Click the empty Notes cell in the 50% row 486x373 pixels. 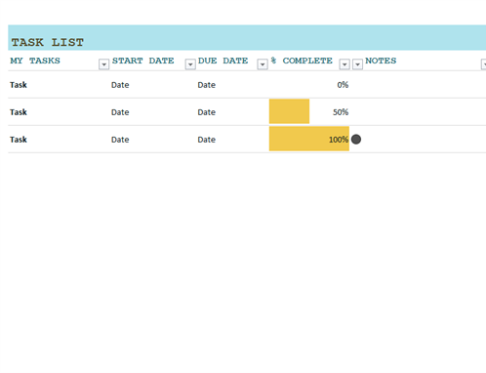(x=425, y=111)
